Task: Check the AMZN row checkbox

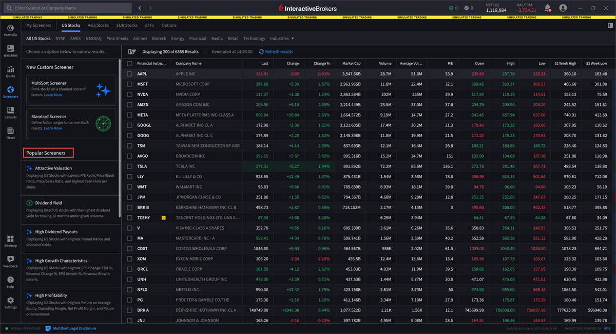Action: [130, 105]
